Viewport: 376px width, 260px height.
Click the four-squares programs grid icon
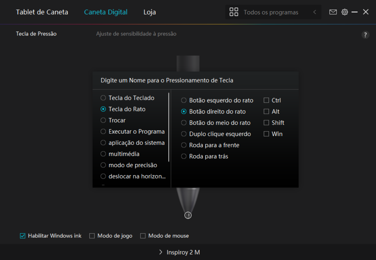click(x=234, y=12)
